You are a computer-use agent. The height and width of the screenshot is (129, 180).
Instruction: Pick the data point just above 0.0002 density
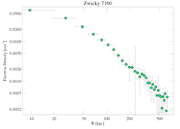click(162, 108)
